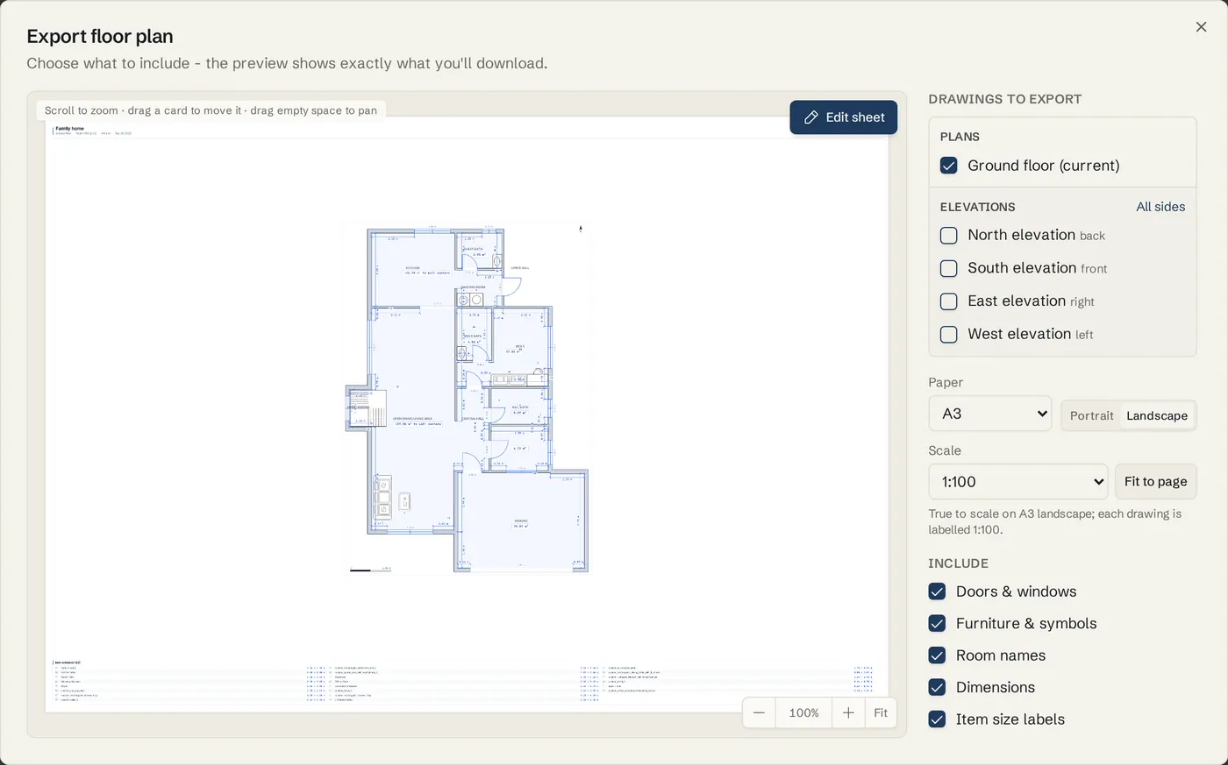
Task: Enable North elevation back checkbox
Action: (948, 236)
